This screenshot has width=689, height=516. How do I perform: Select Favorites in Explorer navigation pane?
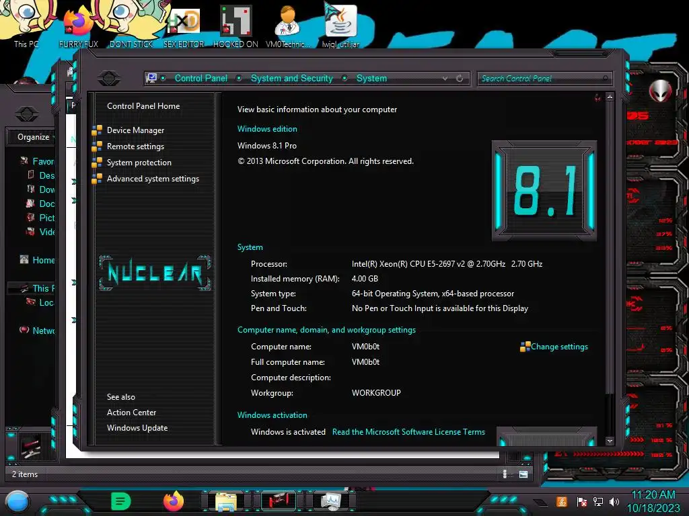[x=43, y=161]
